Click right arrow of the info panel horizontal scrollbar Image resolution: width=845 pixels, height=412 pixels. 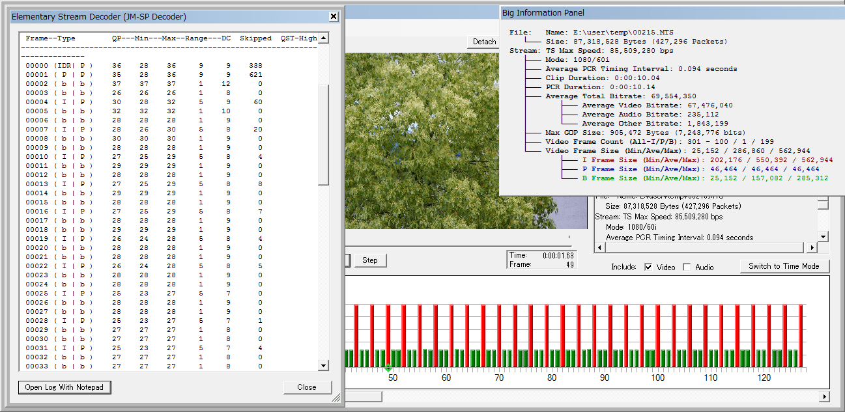pos(812,248)
